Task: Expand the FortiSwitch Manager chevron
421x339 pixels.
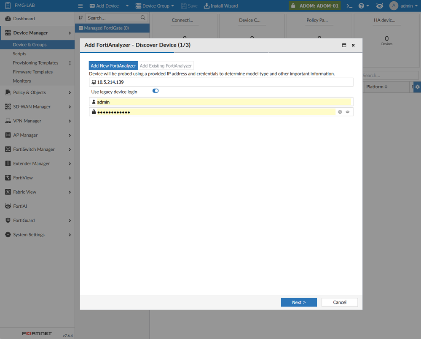Action: tap(70, 149)
